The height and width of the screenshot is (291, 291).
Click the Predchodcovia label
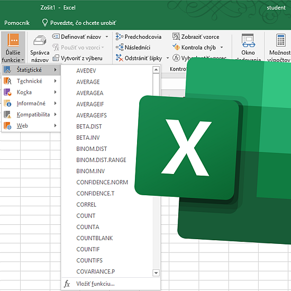pyautogui.click(x=143, y=37)
